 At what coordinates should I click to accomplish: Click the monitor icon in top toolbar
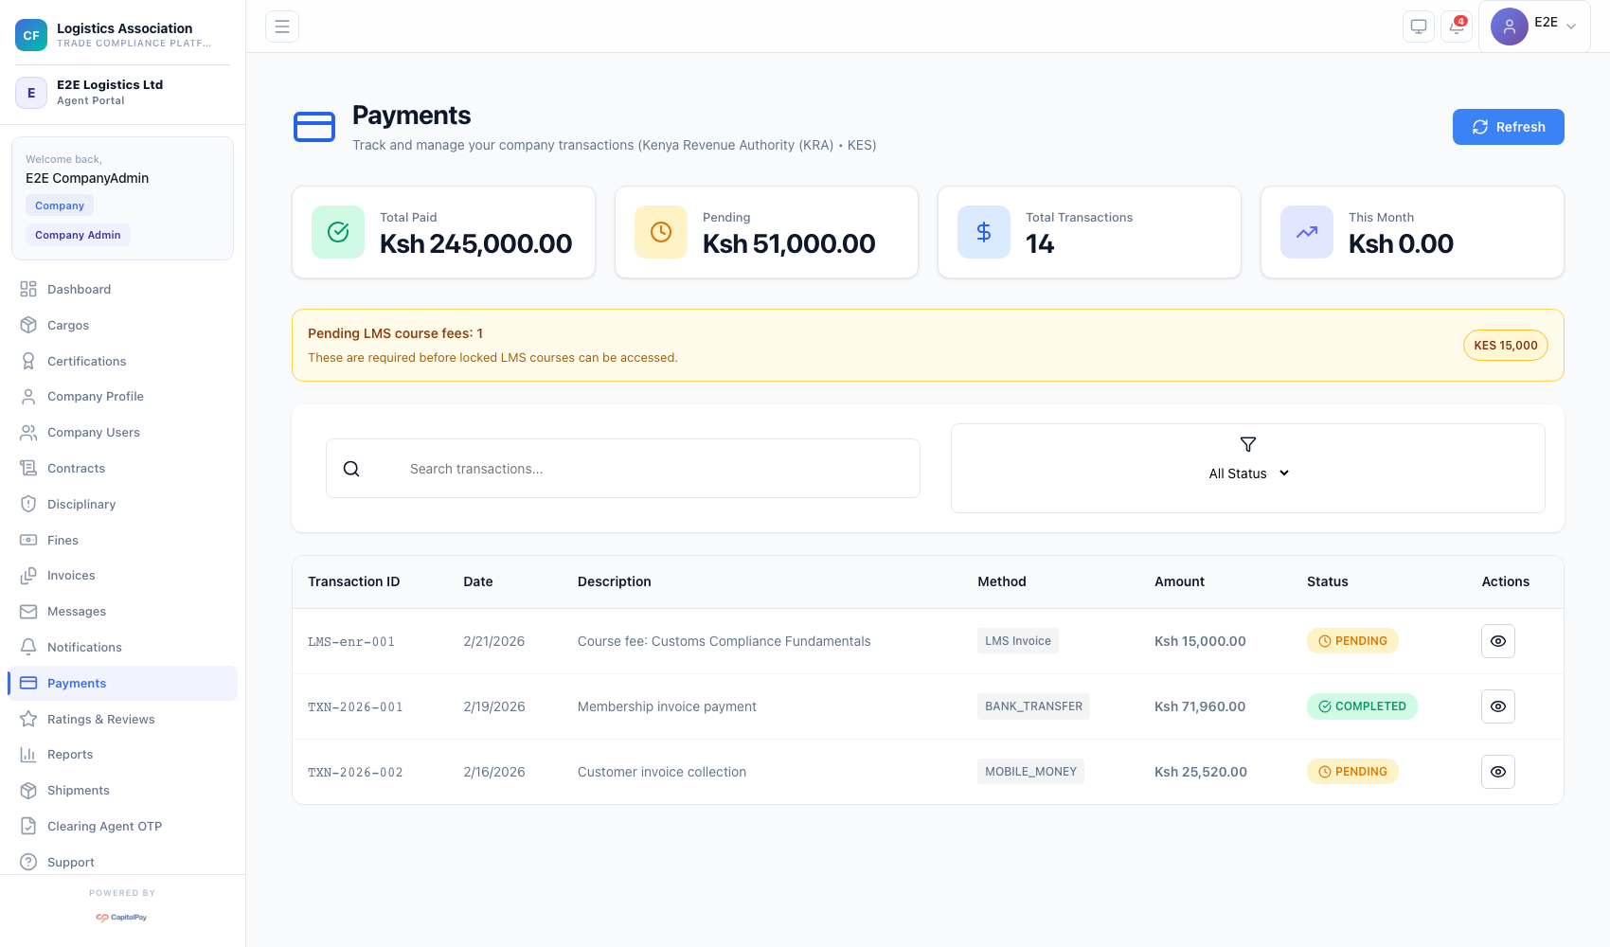coord(1418,26)
